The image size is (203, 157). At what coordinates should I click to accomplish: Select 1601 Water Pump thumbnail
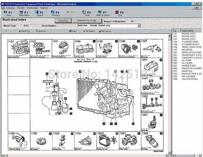tap(130, 141)
